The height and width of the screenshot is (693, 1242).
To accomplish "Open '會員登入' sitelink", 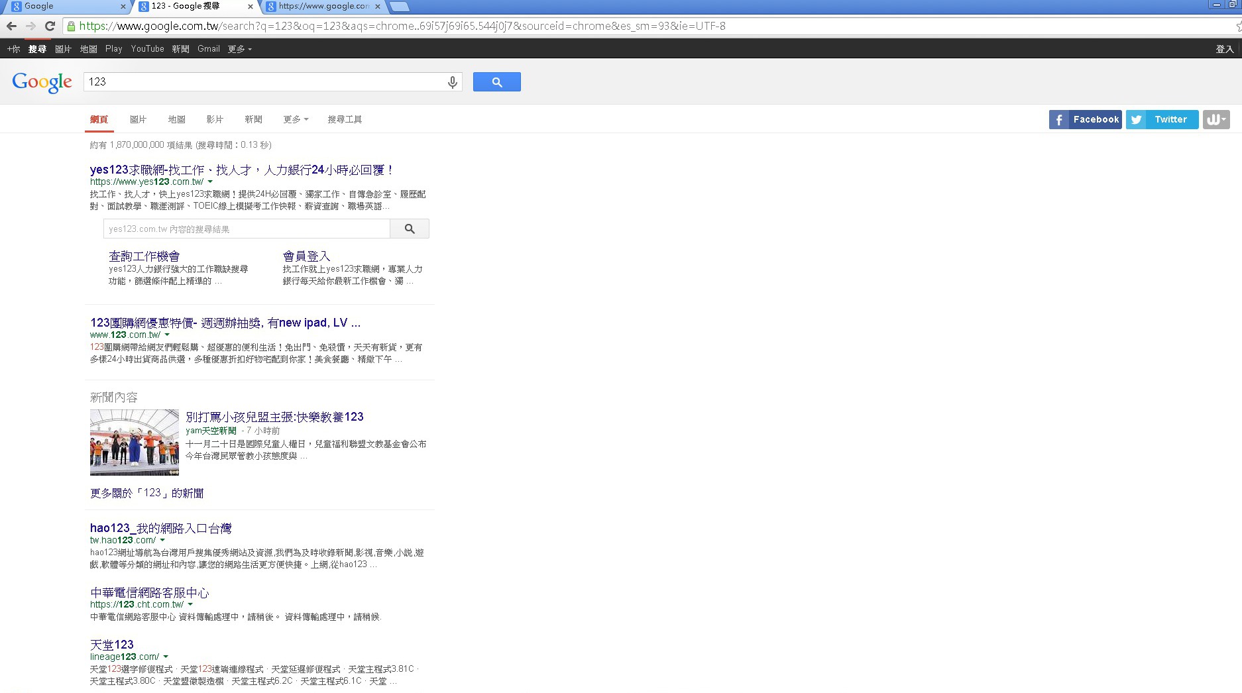I will coord(306,256).
